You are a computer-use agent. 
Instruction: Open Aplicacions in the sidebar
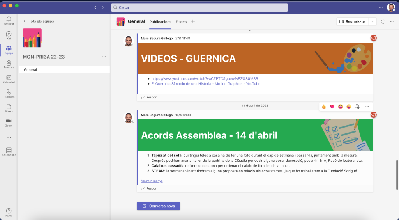(x=9, y=151)
